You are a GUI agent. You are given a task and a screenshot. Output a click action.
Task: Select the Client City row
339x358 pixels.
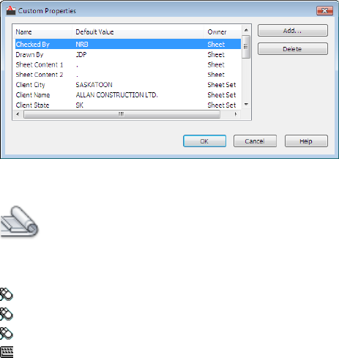[128, 85]
